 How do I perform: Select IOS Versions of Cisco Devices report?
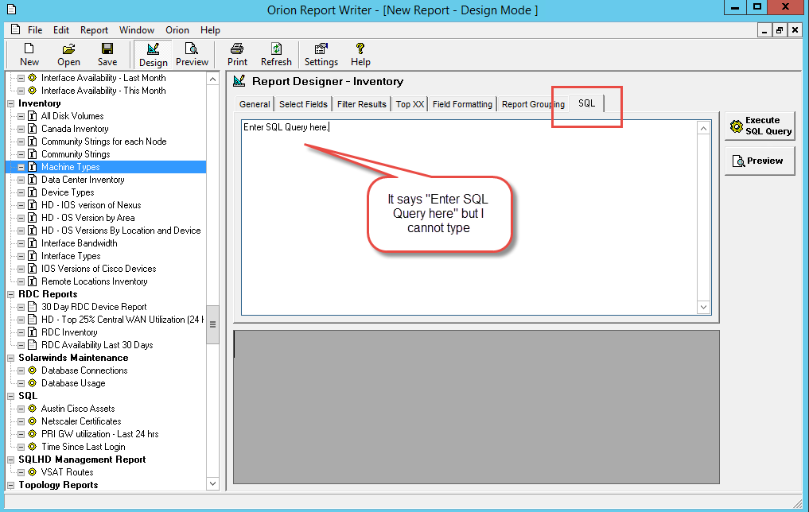pos(99,269)
